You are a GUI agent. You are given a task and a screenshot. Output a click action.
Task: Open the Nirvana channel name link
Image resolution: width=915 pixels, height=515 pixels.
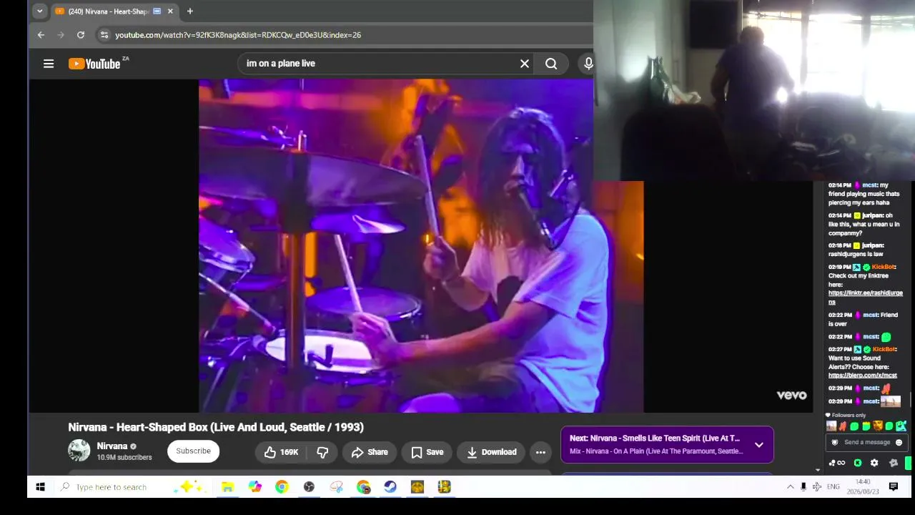pos(112,446)
